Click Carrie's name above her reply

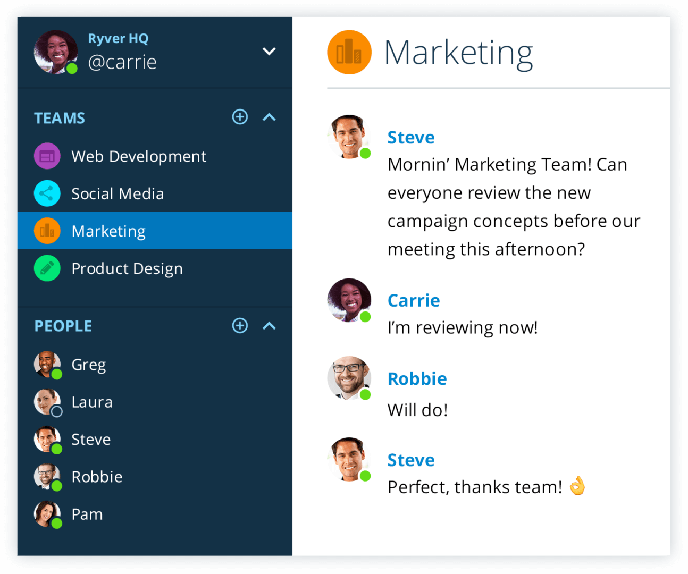(x=414, y=300)
